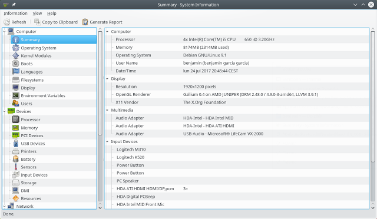Select the Boots power icon
Viewport: 377px width, 219px height.
tap(16, 64)
